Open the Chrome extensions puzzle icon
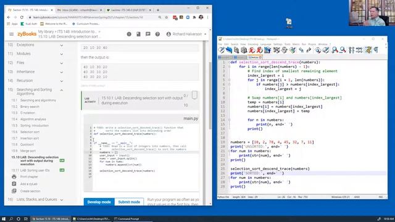395x222 pixels. tap(194, 17)
